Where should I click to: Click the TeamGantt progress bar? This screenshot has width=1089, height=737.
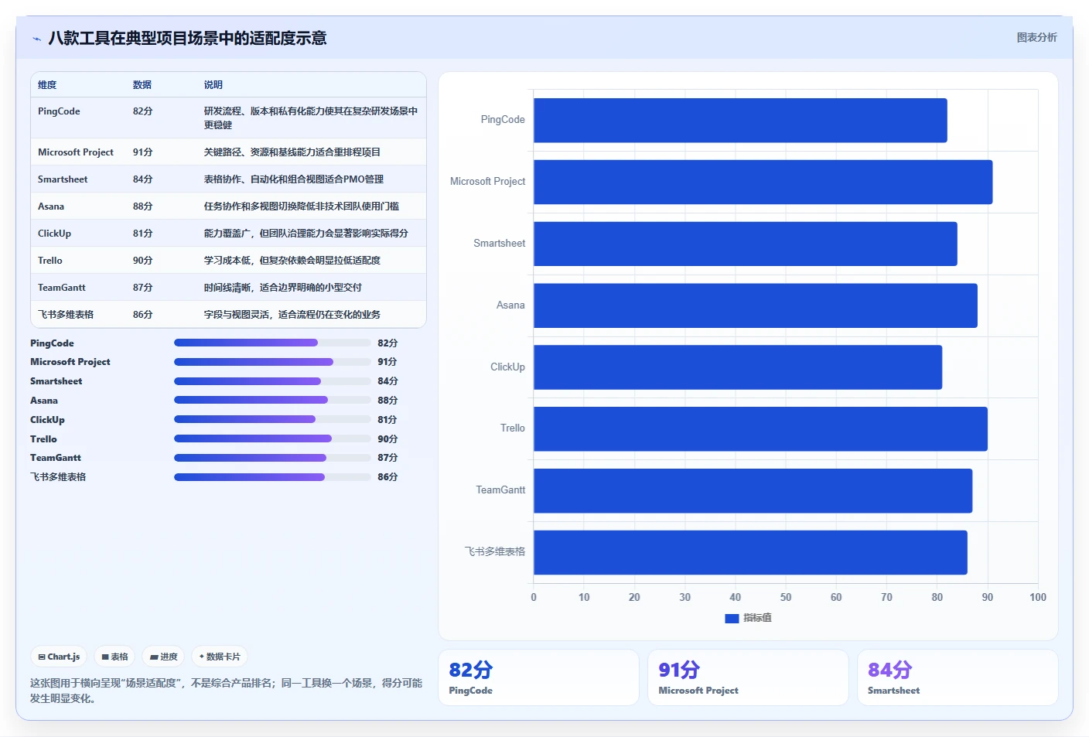272,458
